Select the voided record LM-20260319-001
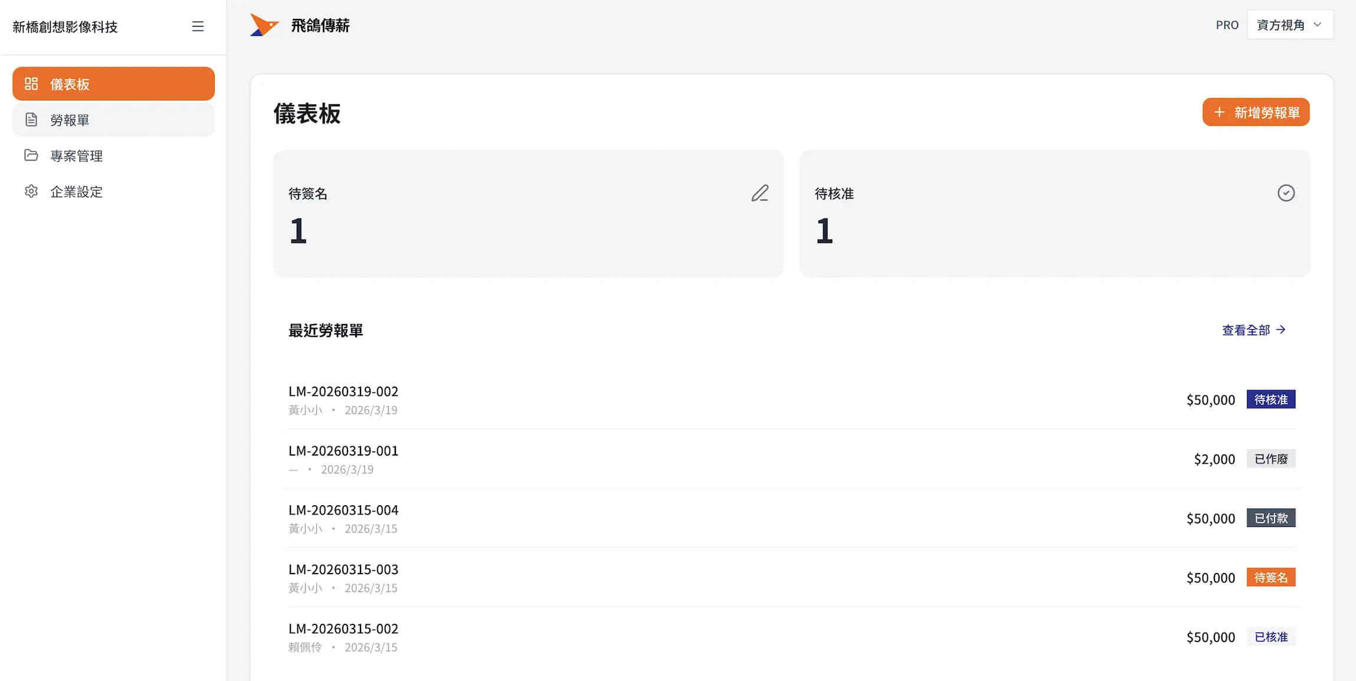The image size is (1356, 681). 343,451
